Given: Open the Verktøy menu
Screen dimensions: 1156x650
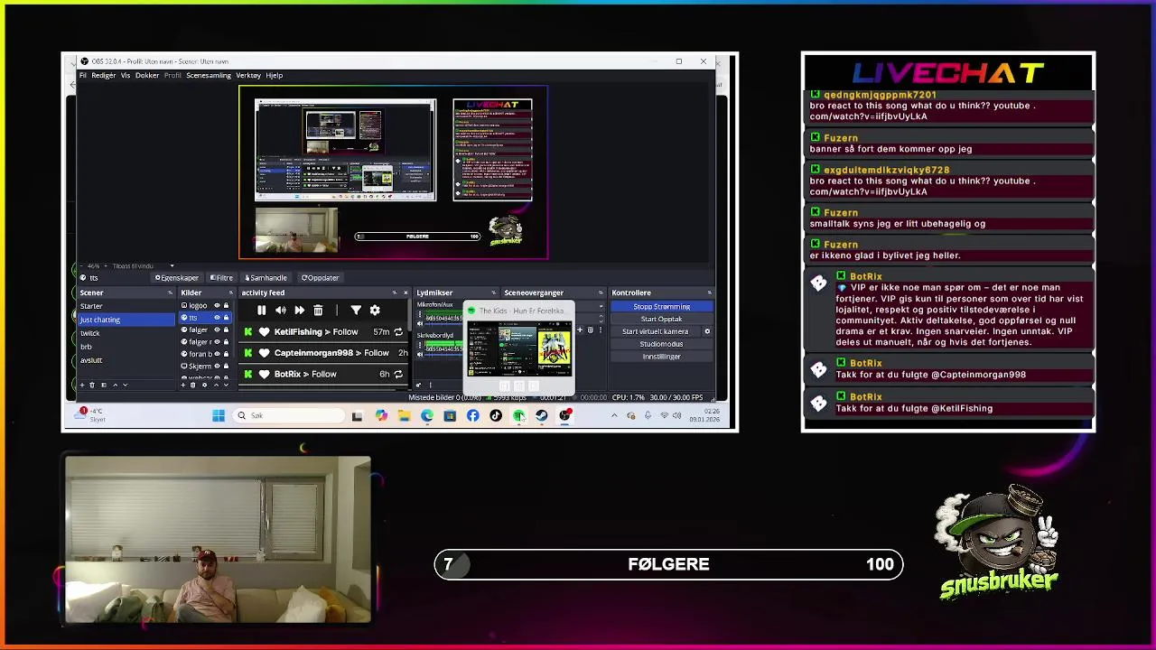Looking at the screenshot, I should (248, 75).
